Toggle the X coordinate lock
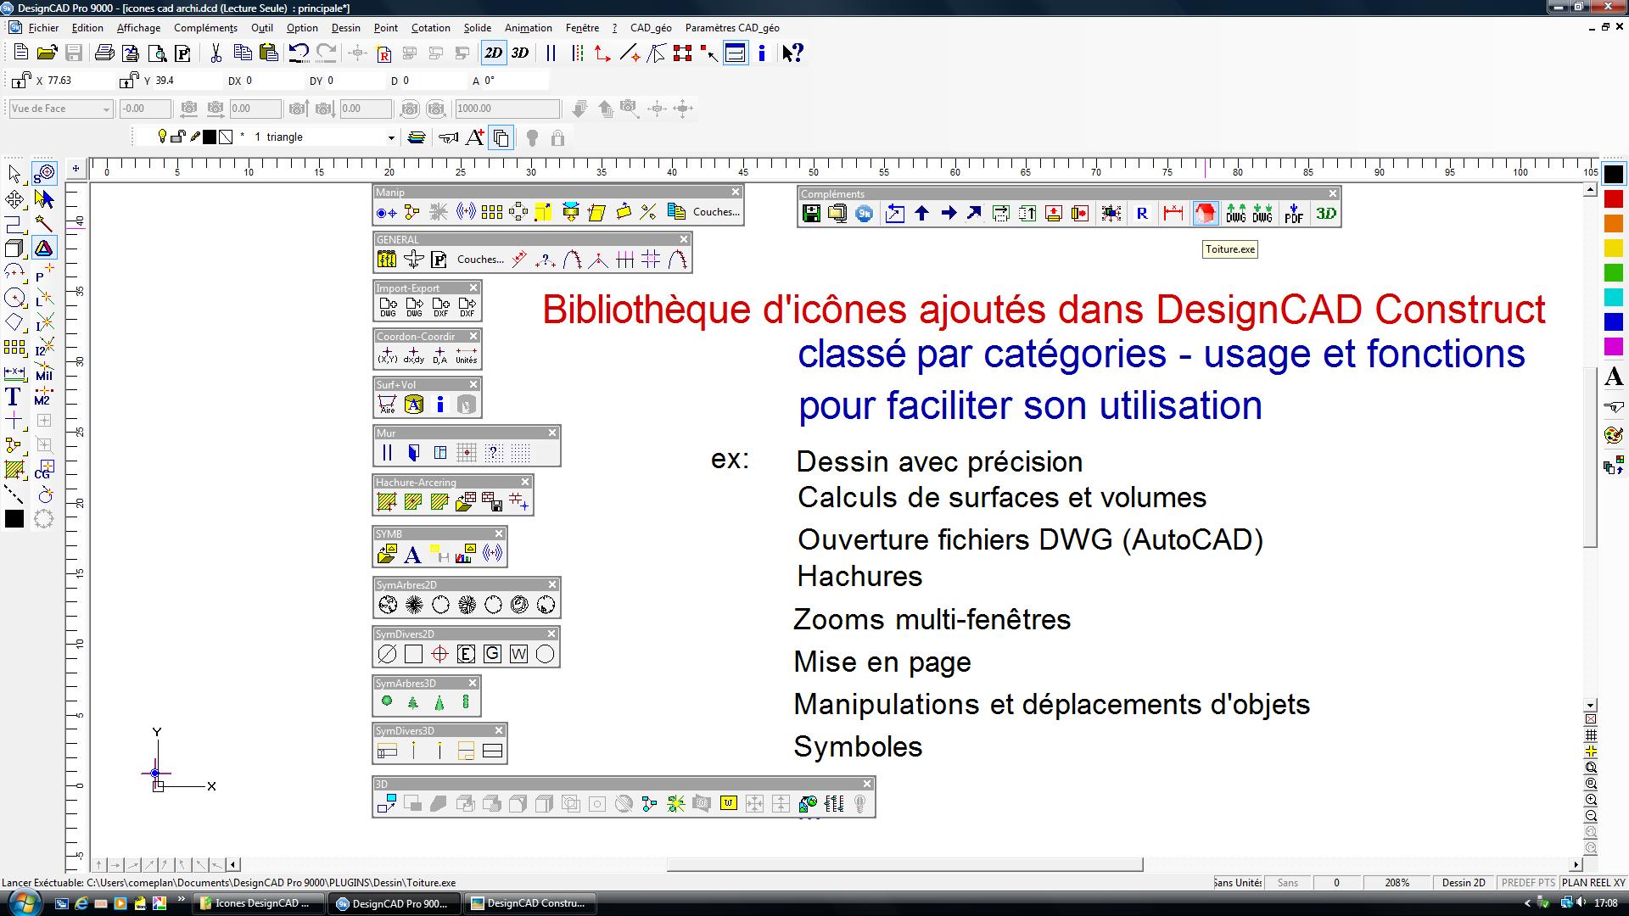The height and width of the screenshot is (916, 1629). (20, 81)
